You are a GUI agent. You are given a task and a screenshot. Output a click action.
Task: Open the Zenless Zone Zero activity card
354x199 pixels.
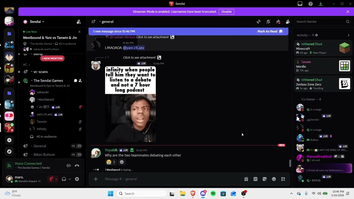(323, 84)
